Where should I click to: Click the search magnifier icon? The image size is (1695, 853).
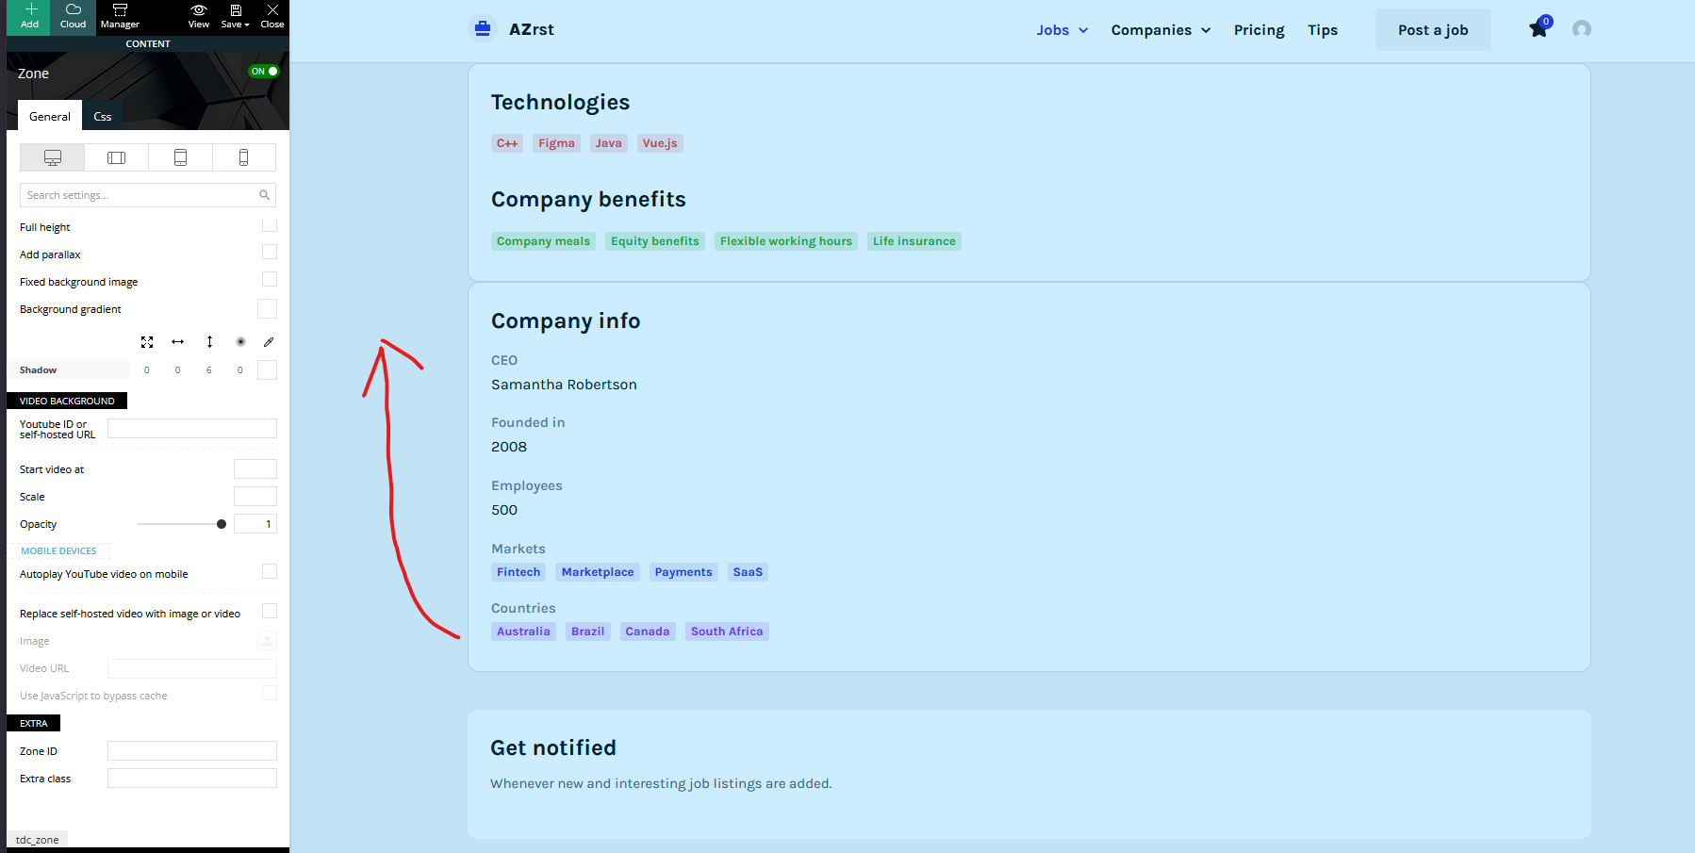[265, 195]
